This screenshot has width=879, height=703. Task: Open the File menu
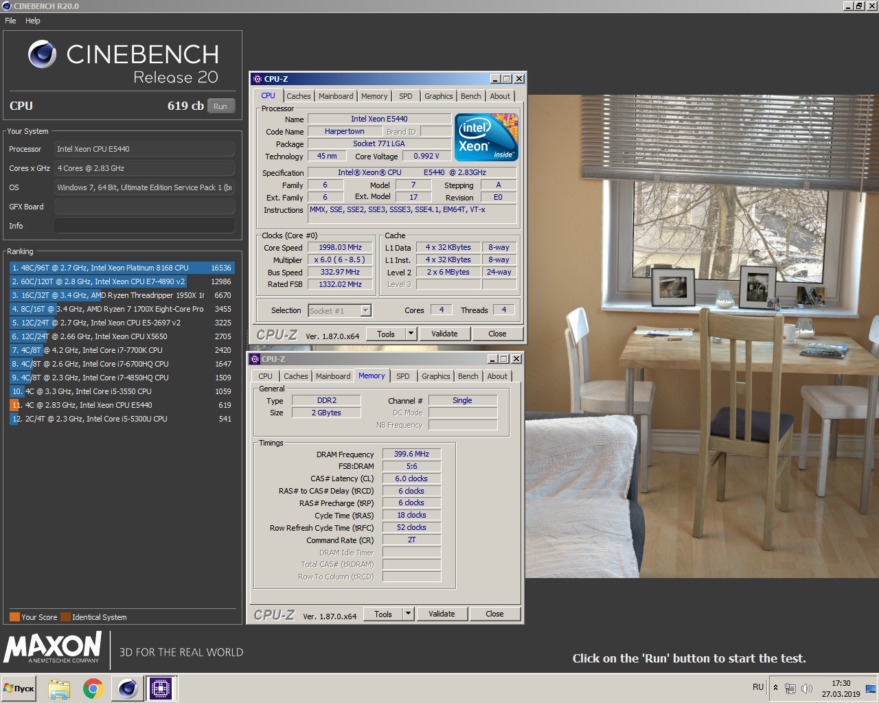(x=10, y=21)
